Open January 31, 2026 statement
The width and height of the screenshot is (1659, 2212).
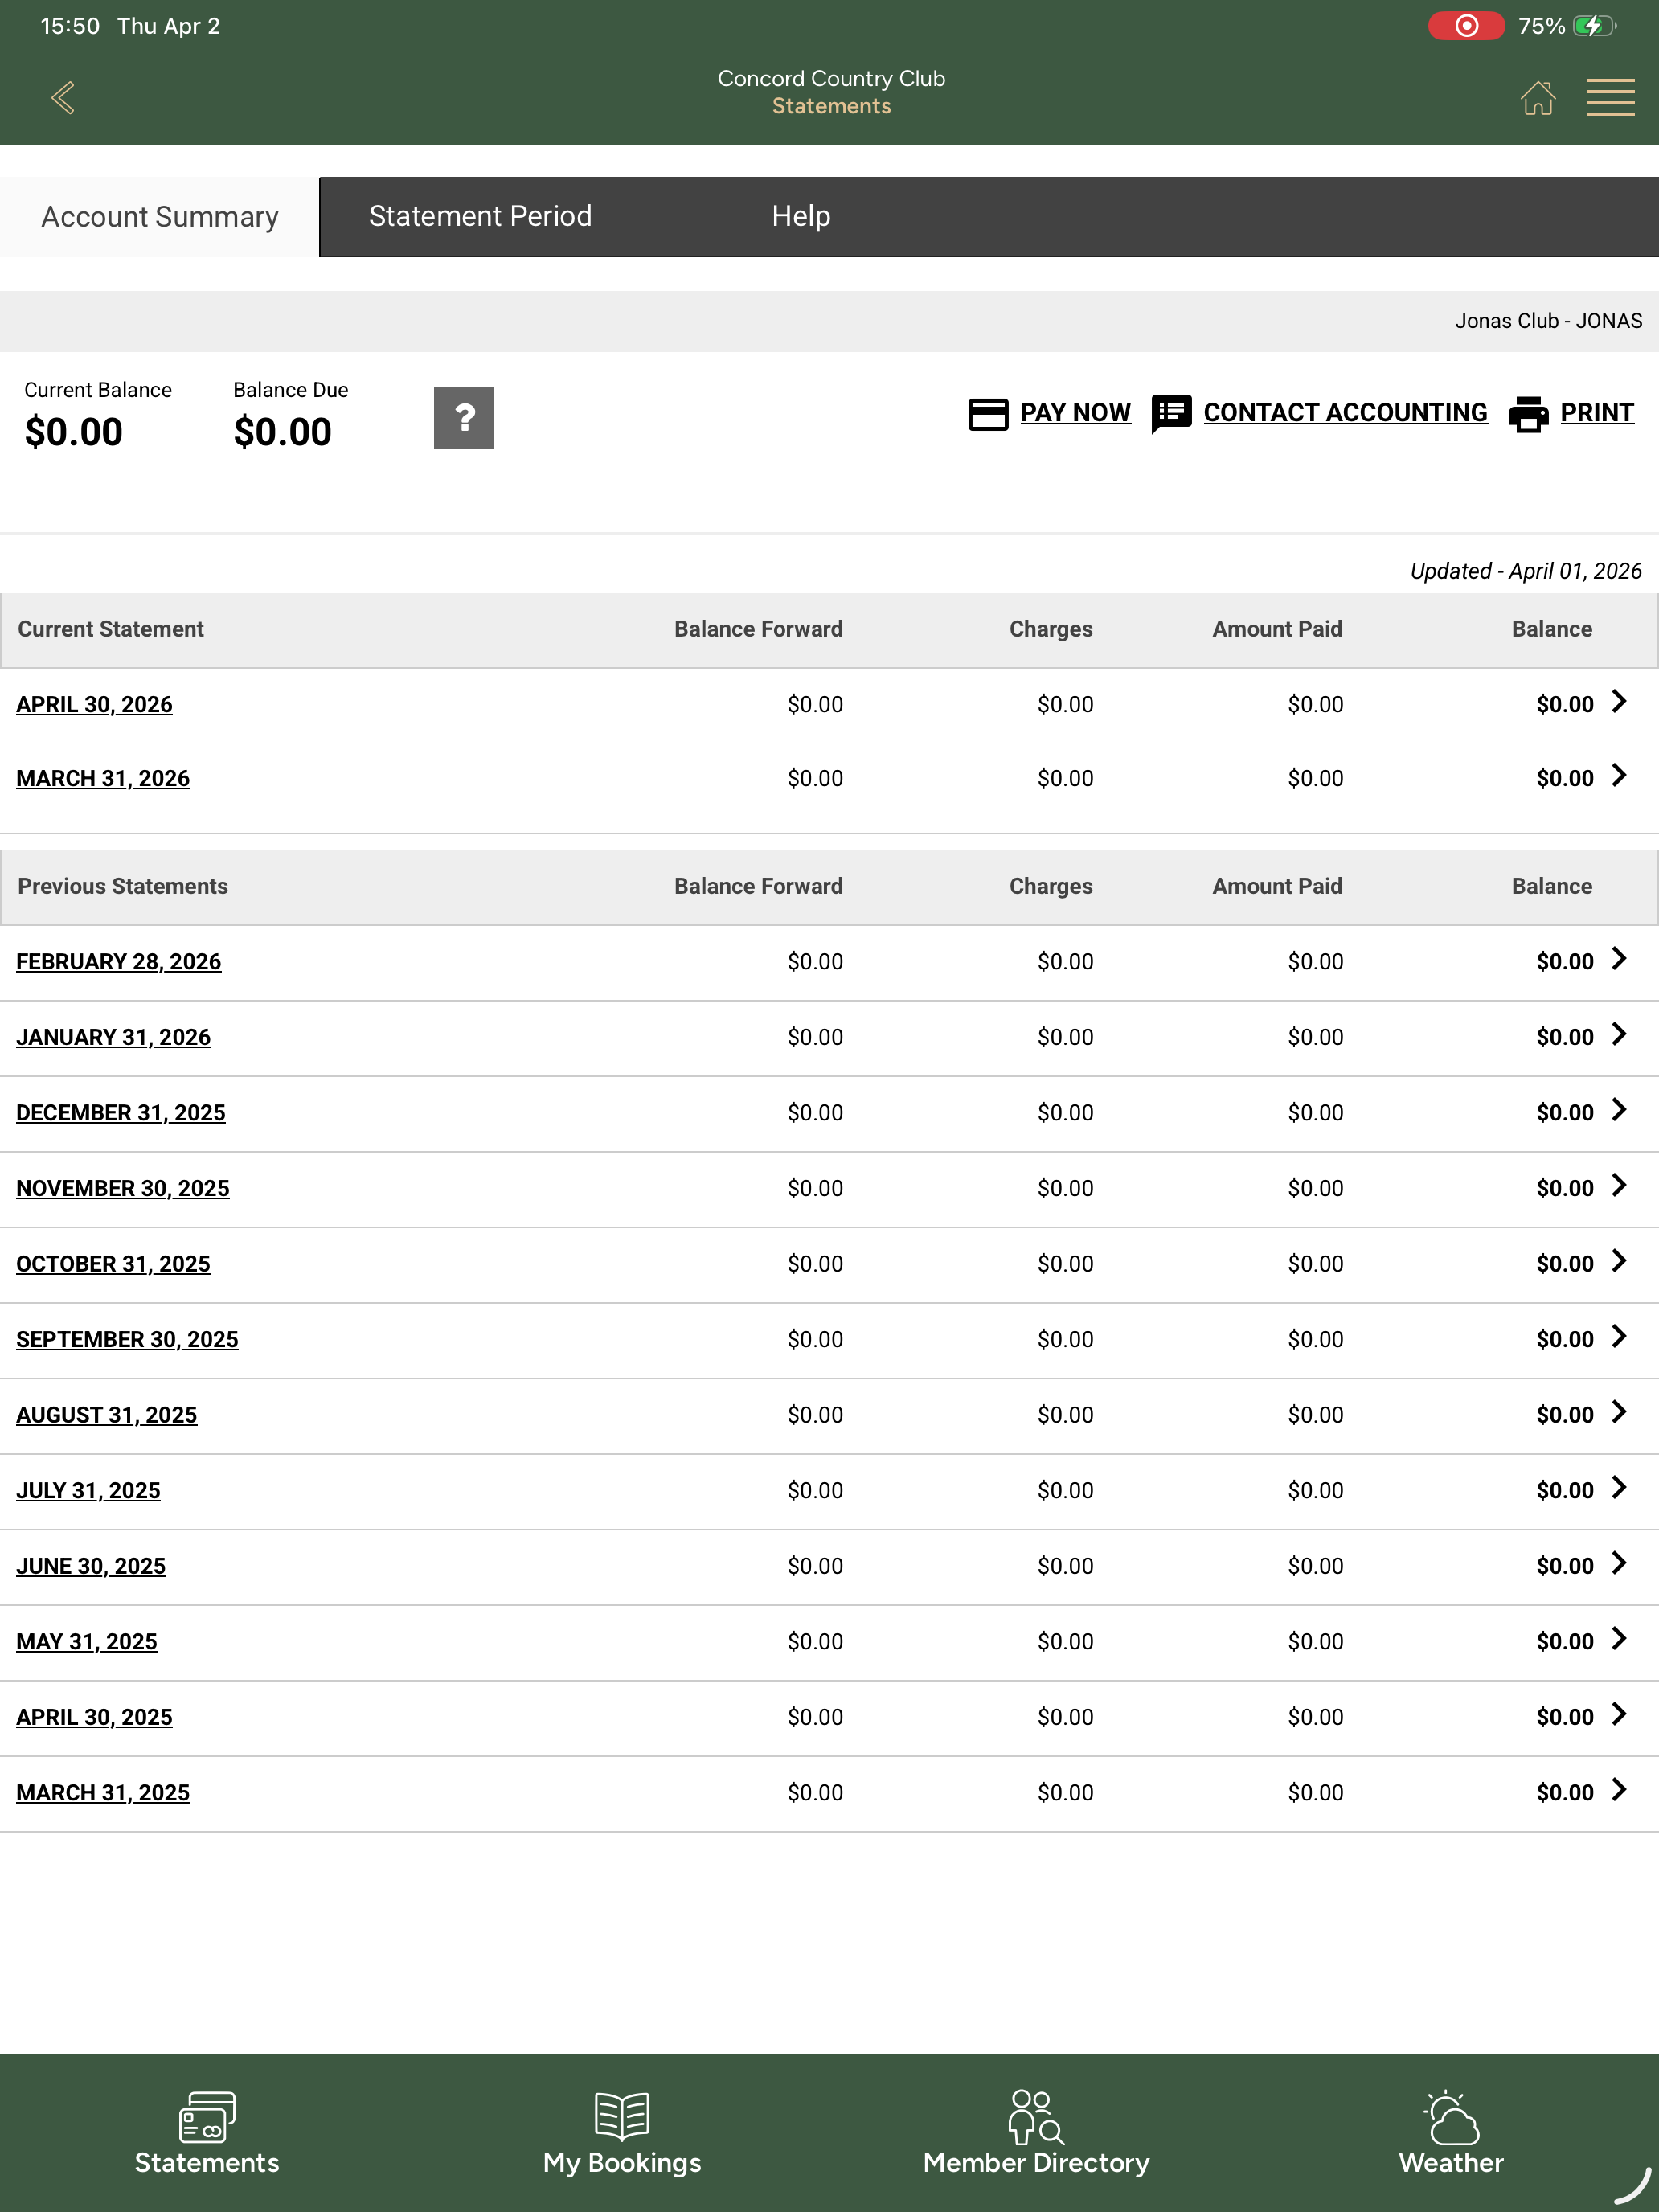(113, 1037)
